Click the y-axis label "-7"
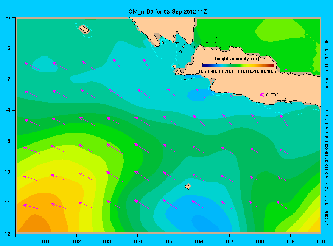 [x=8, y=79]
